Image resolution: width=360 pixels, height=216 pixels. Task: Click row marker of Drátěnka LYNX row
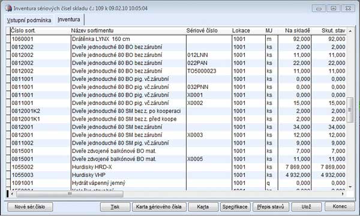click(8, 39)
